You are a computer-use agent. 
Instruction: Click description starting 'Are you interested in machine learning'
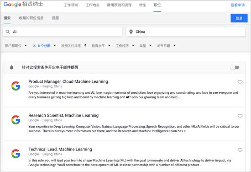click(133, 95)
